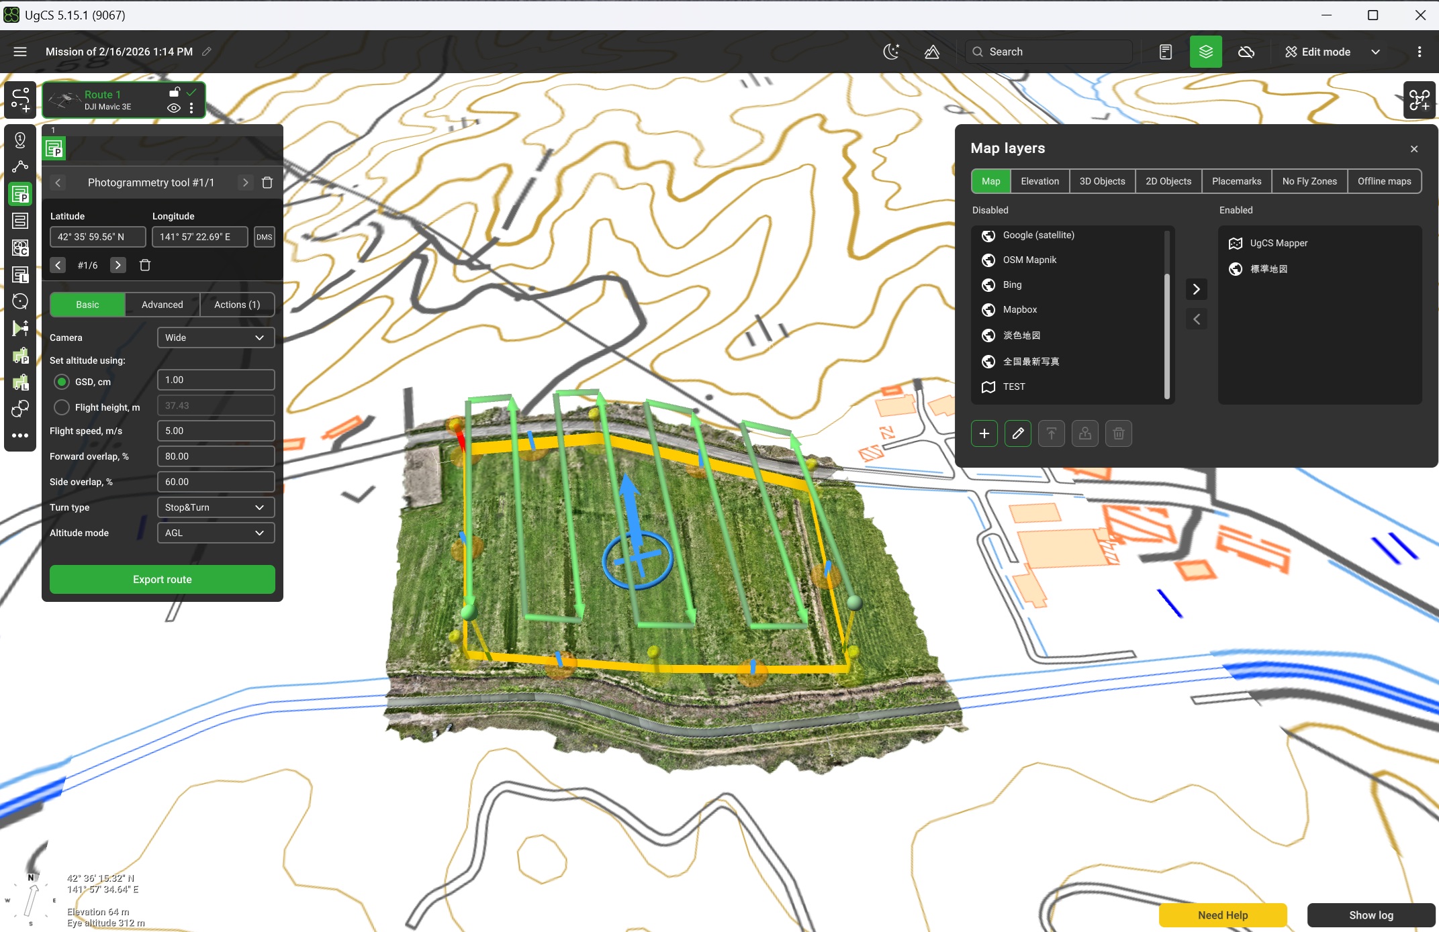Toggle night mode moon icon
Screen dimensions: 1439x932
tap(891, 52)
